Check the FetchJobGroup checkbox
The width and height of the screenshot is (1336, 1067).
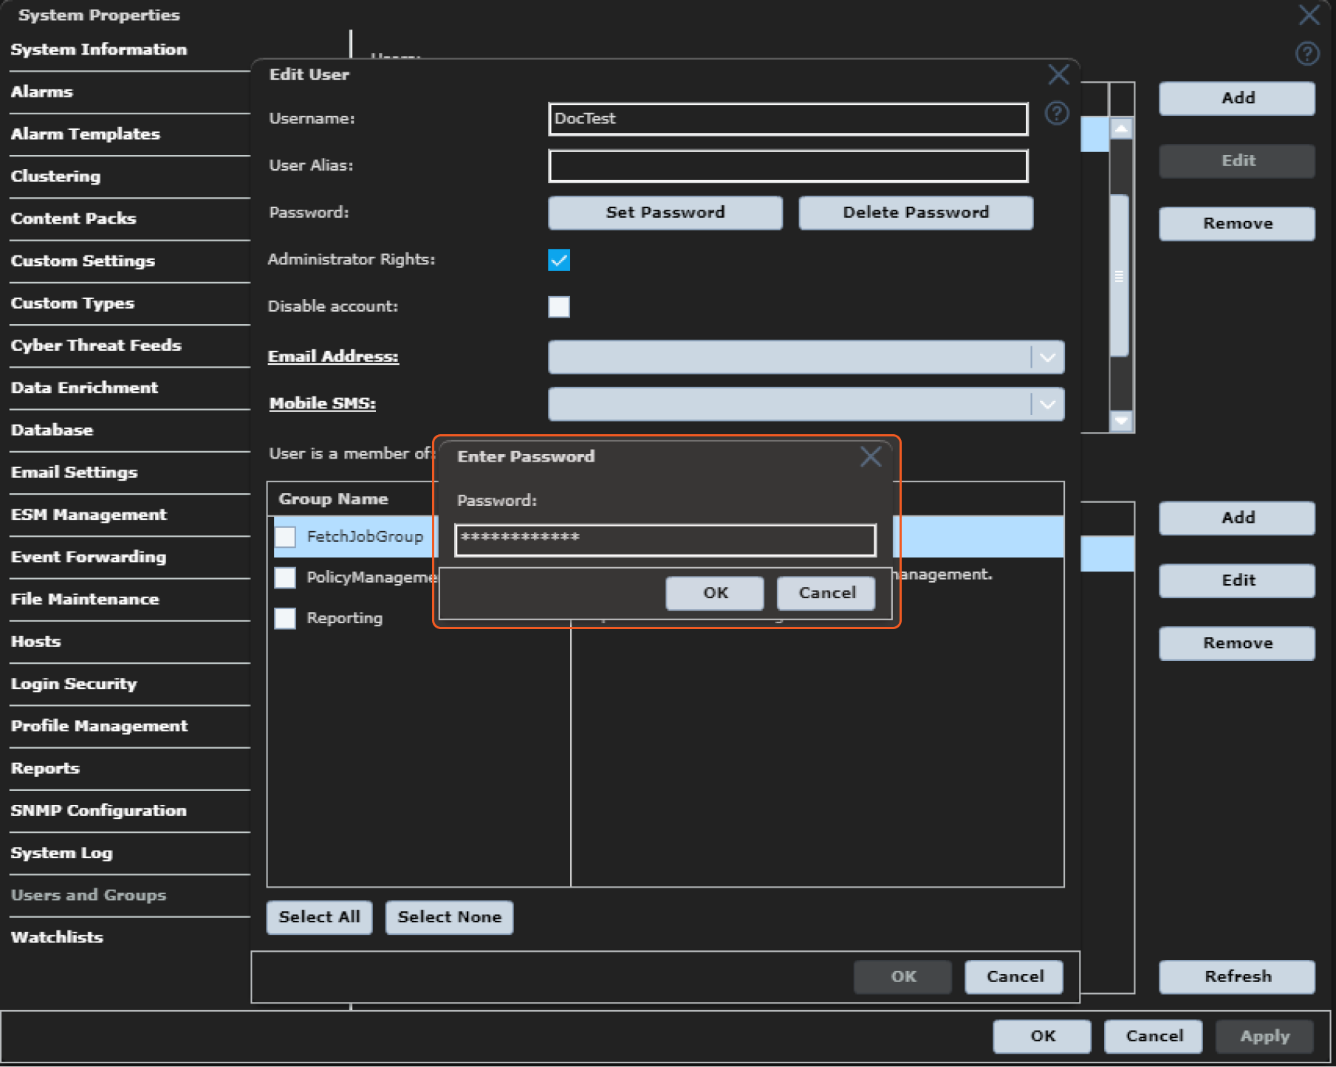(x=285, y=537)
